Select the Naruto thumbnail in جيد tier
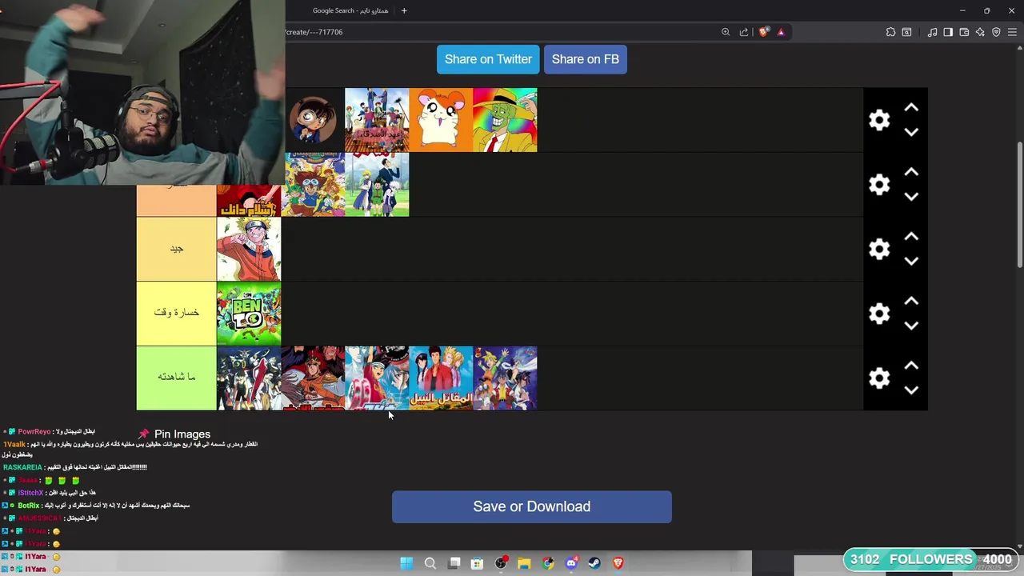The width and height of the screenshot is (1024, 576). coord(249,249)
